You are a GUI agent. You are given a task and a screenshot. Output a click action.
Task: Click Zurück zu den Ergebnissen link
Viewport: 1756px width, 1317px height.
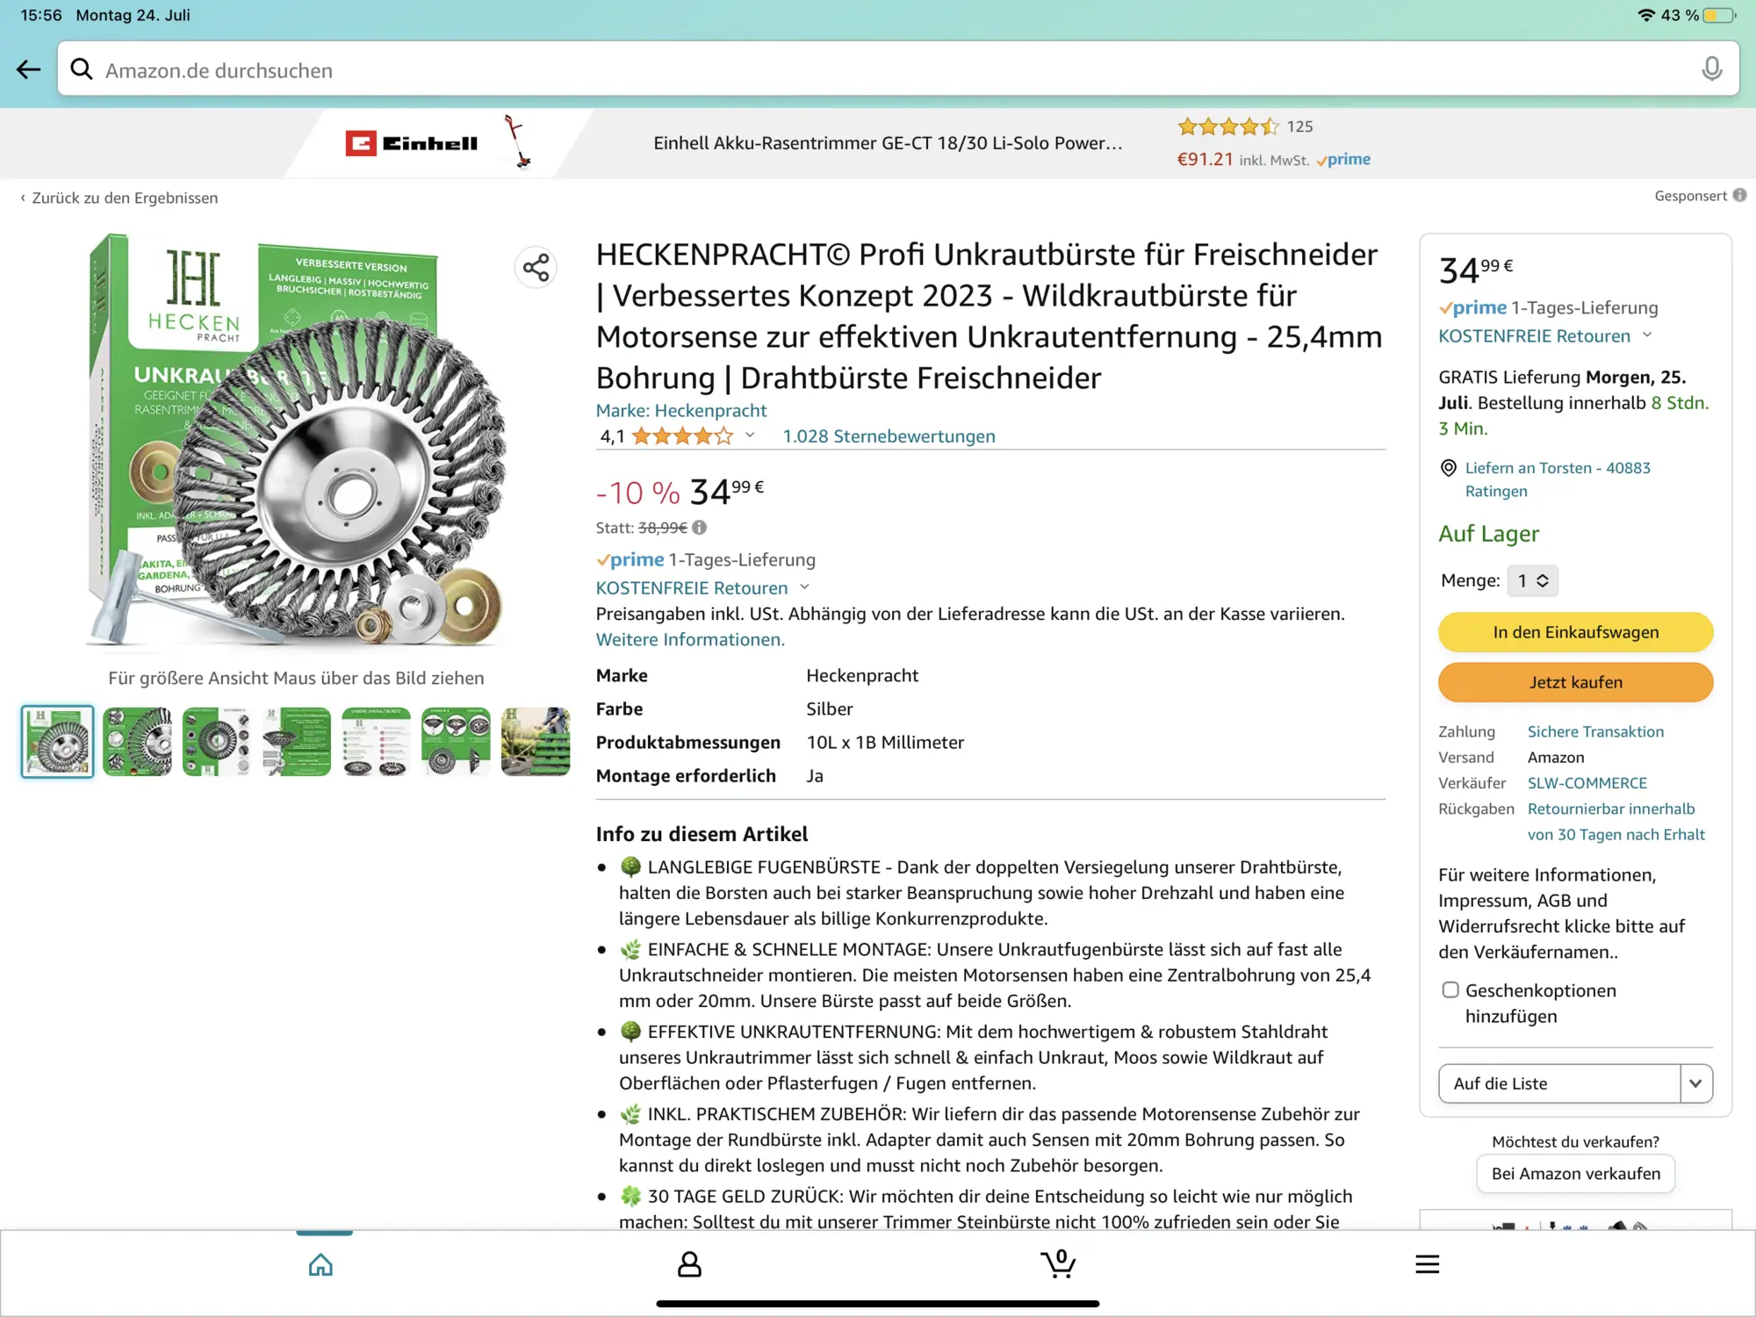pos(124,198)
